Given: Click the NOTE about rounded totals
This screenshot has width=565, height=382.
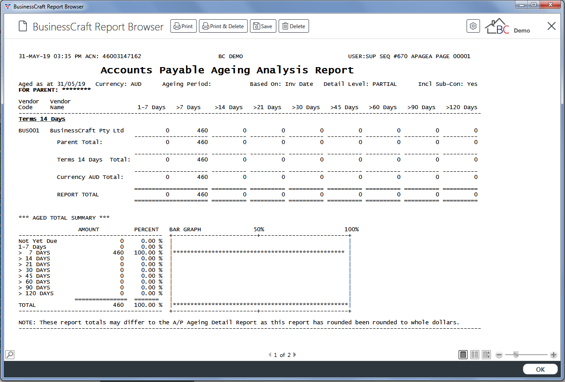Looking at the screenshot, I should pyautogui.click(x=239, y=323).
